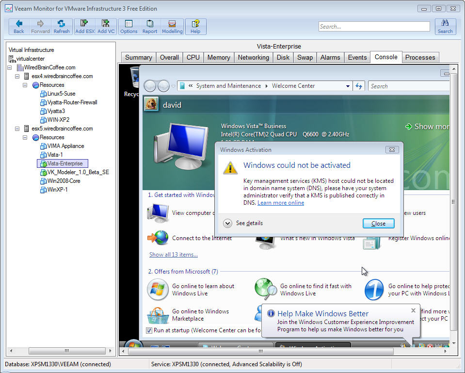Click the Add VC toolbar icon

click(106, 26)
